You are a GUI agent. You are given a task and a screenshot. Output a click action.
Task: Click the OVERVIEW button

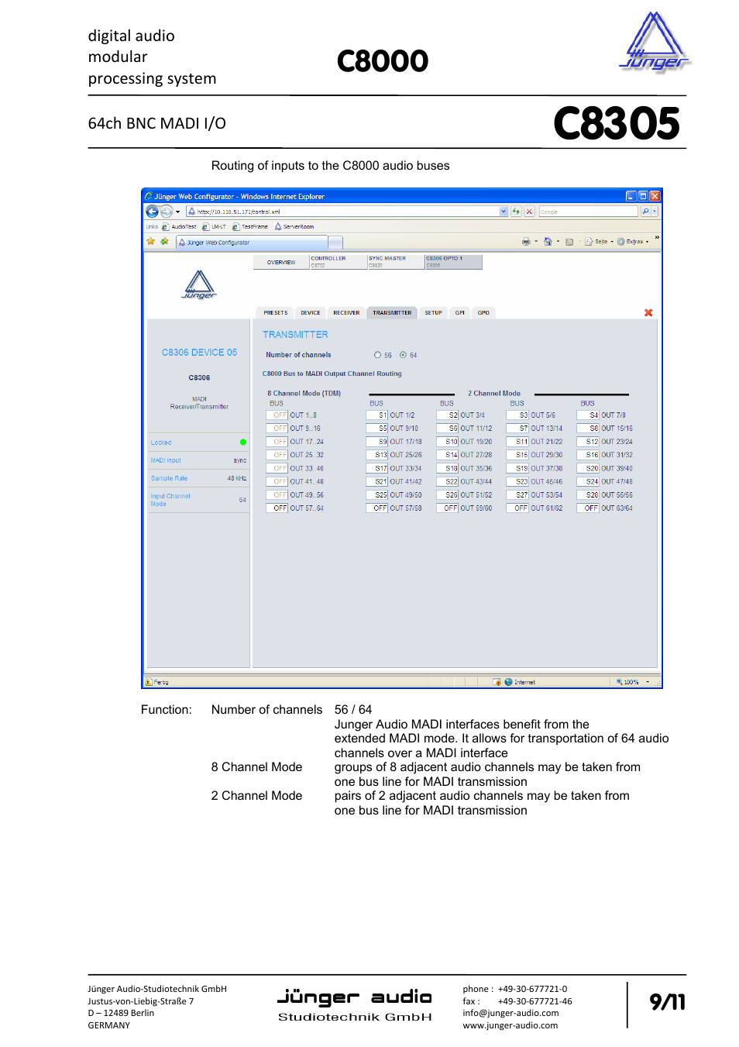click(281, 262)
